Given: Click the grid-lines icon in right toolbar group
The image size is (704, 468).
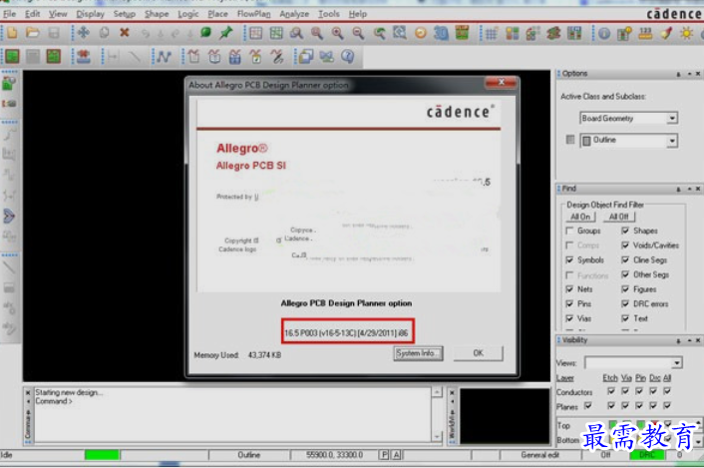Looking at the screenshot, I should [492, 34].
